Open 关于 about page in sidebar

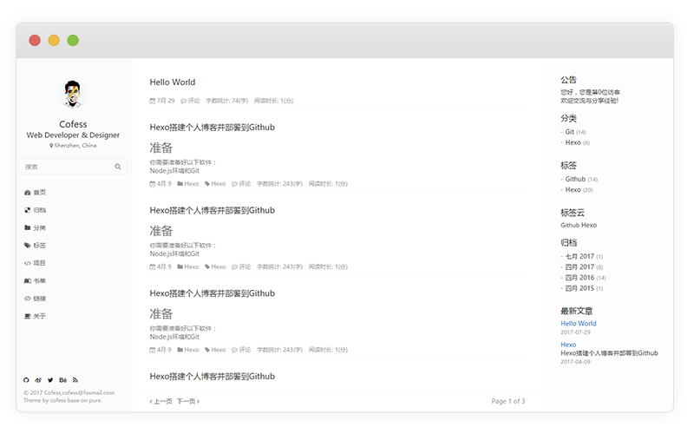tap(39, 316)
